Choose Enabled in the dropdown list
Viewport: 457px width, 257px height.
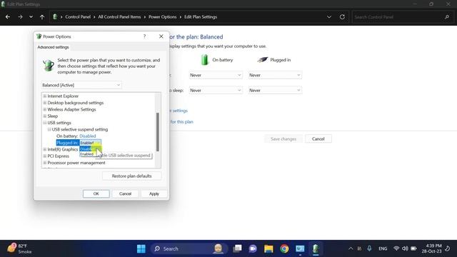87,154
